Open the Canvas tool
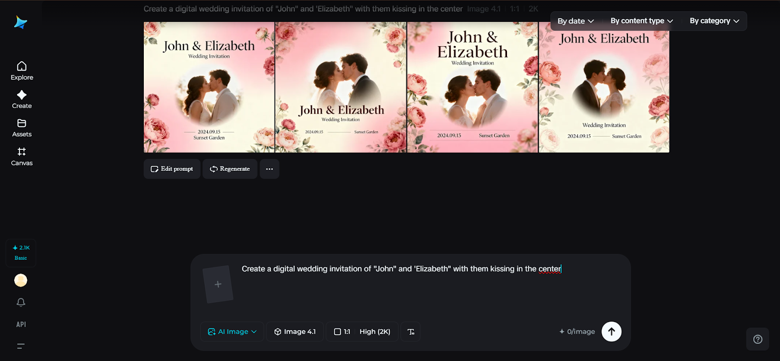This screenshot has width=780, height=361. pyautogui.click(x=21, y=157)
